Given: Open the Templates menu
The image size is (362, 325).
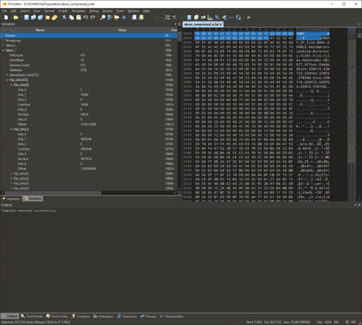Looking at the screenshot, I should (78, 11).
